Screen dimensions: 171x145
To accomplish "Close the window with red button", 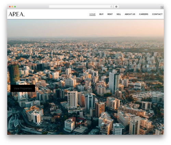I will [x=10, y=7].
